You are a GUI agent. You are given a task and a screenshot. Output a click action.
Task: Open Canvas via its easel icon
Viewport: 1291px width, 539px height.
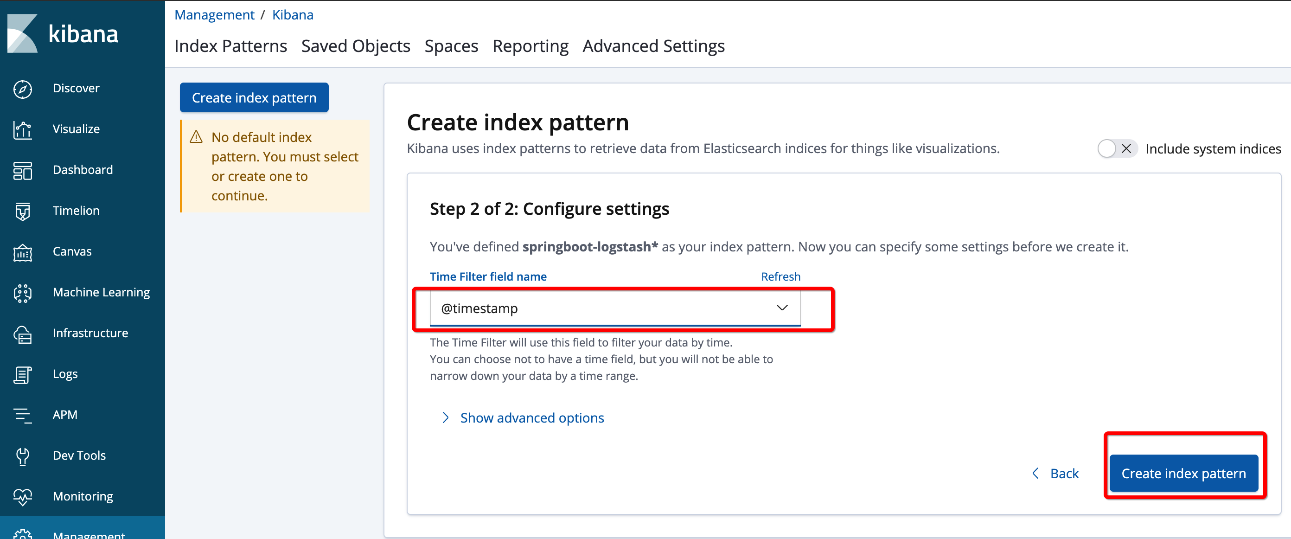(x=23, y=252)
